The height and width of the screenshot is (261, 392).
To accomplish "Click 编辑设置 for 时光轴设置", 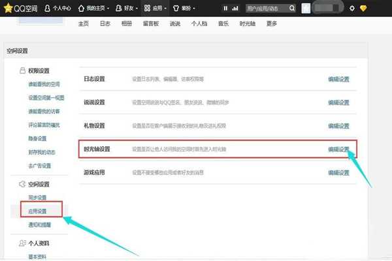I will pos(338,149).
